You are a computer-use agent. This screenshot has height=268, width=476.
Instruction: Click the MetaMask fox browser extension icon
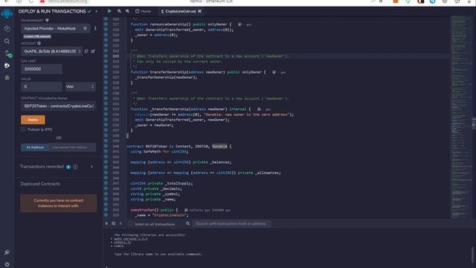click(x=396, y=1)
